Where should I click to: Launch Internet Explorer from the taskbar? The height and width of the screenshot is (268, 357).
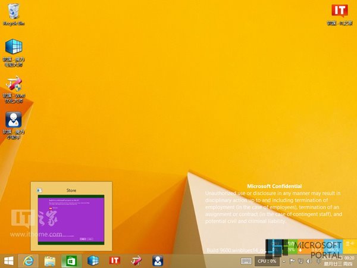point(28,261)
